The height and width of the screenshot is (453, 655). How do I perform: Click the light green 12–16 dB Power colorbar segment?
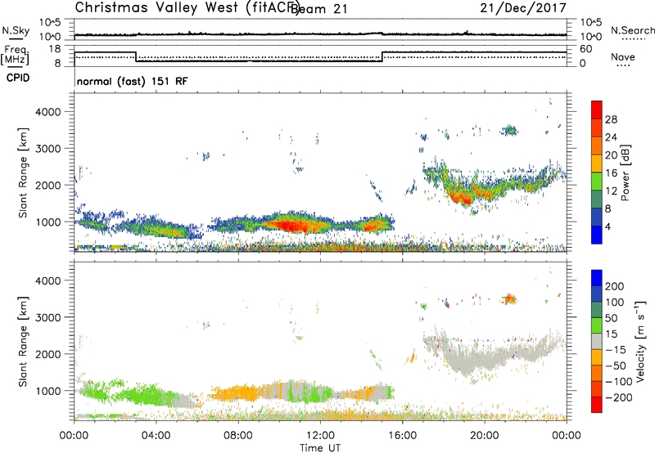pos(597,182)
